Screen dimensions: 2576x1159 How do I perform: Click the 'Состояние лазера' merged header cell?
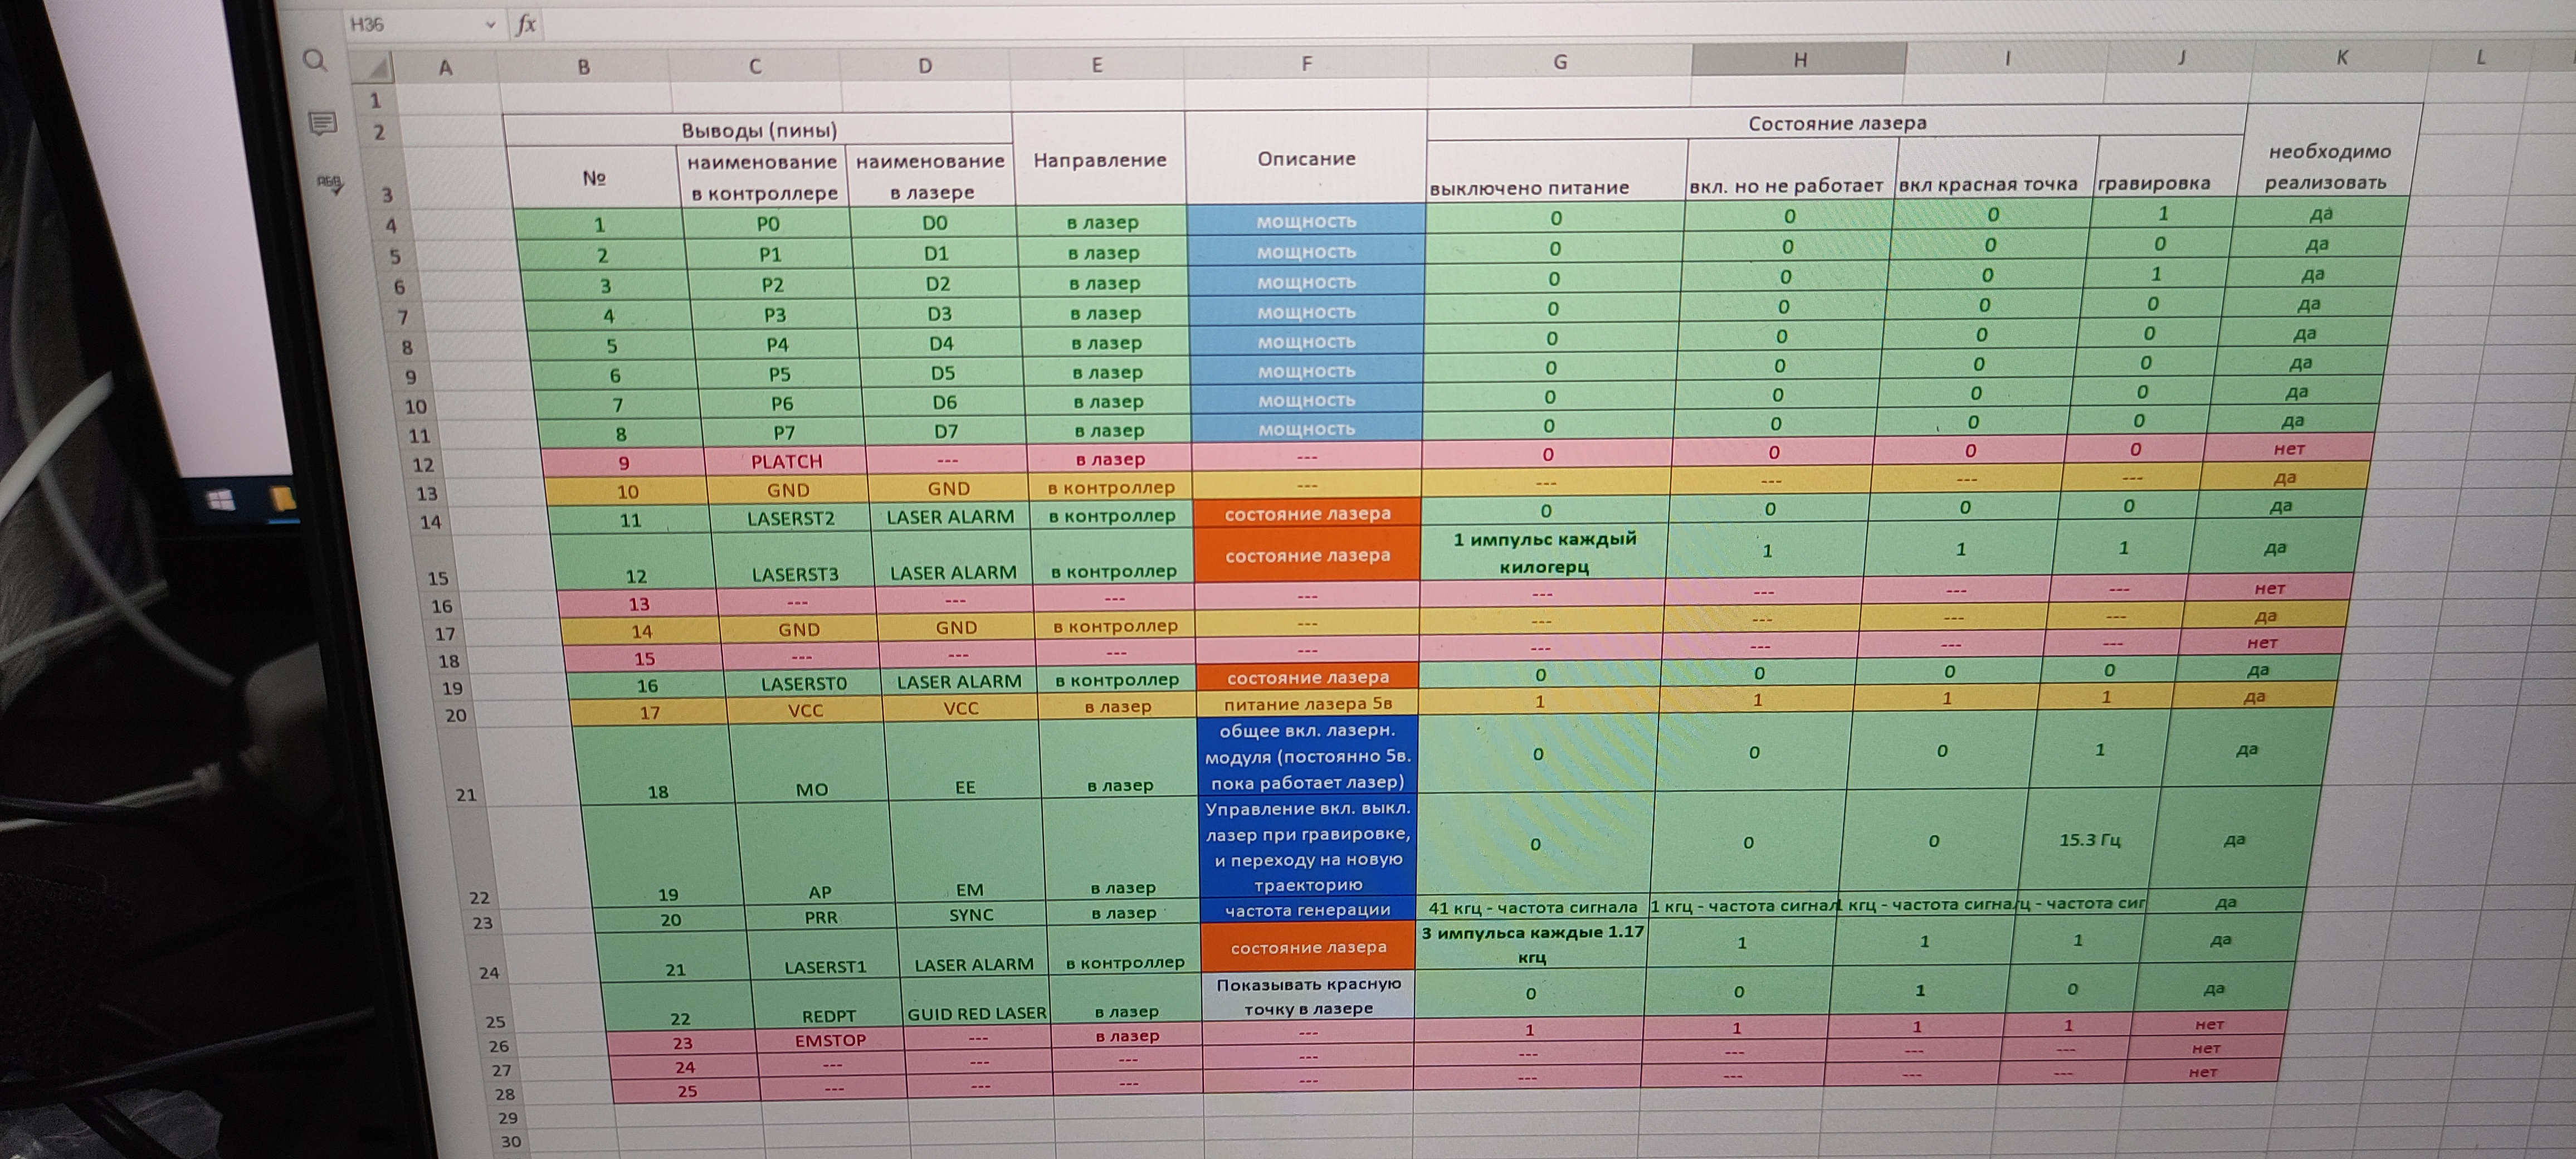click(x=1836, y=123)
